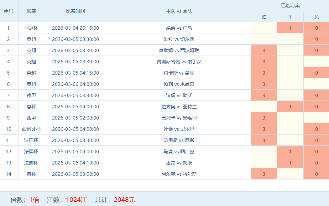This screenshot has height=206, width=329.
Task: Select the win cell for 维拉 vs 切尔西
Action: click(x=264, y=39)
